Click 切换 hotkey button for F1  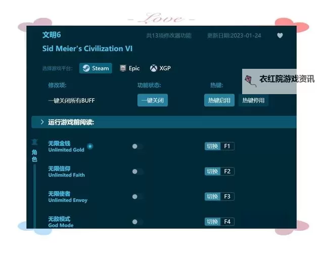(212, 146)
